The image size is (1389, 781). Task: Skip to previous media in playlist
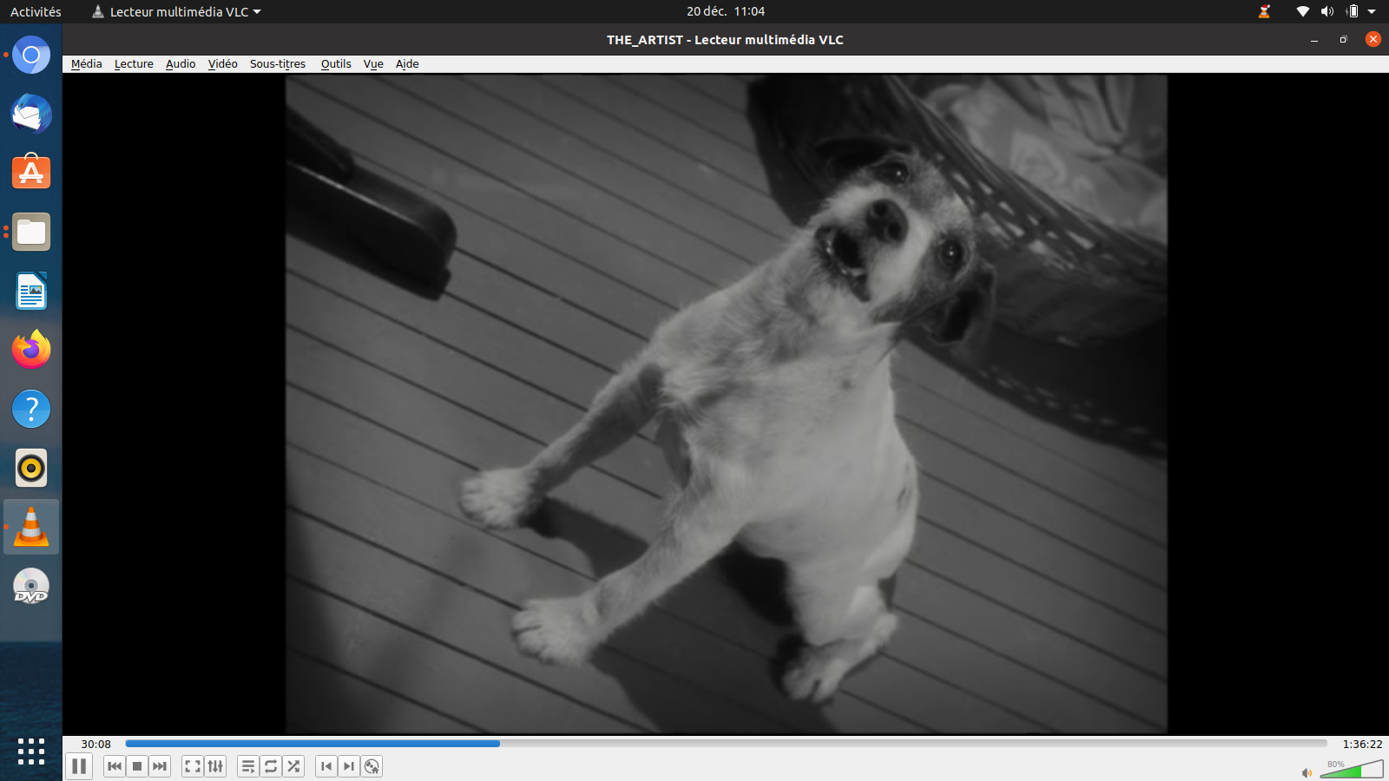(115, 766)
